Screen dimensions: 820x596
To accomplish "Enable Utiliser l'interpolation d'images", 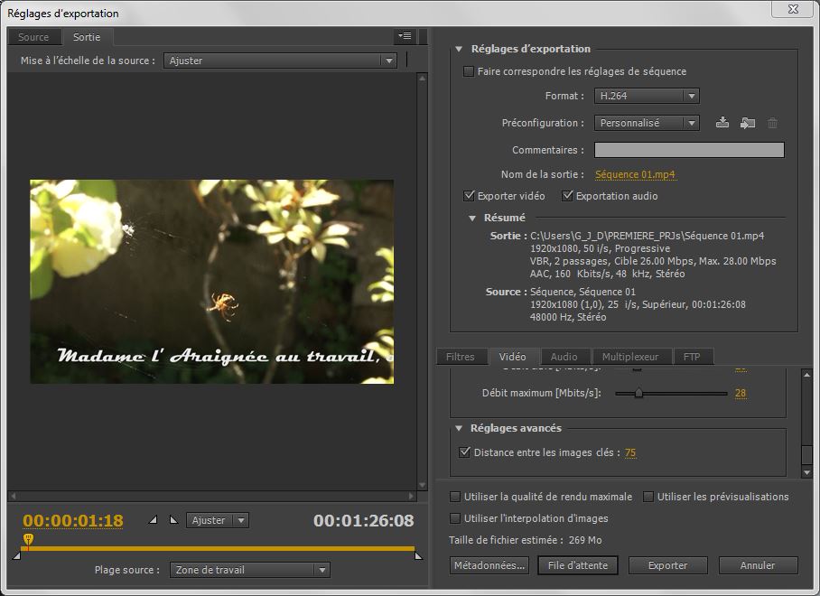I will click(455, 518).
